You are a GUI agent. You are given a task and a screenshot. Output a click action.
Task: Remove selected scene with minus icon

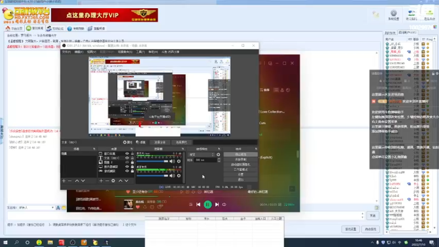pos(70,181)
